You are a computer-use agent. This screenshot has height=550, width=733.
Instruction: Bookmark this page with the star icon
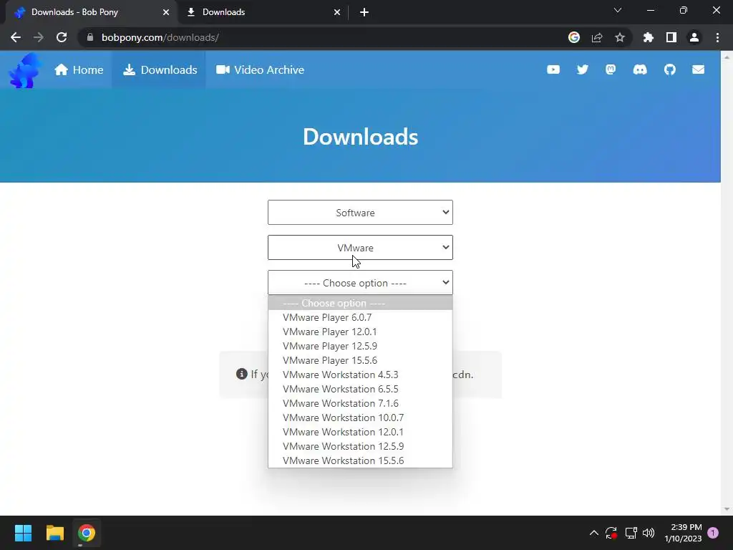[620, 37]
